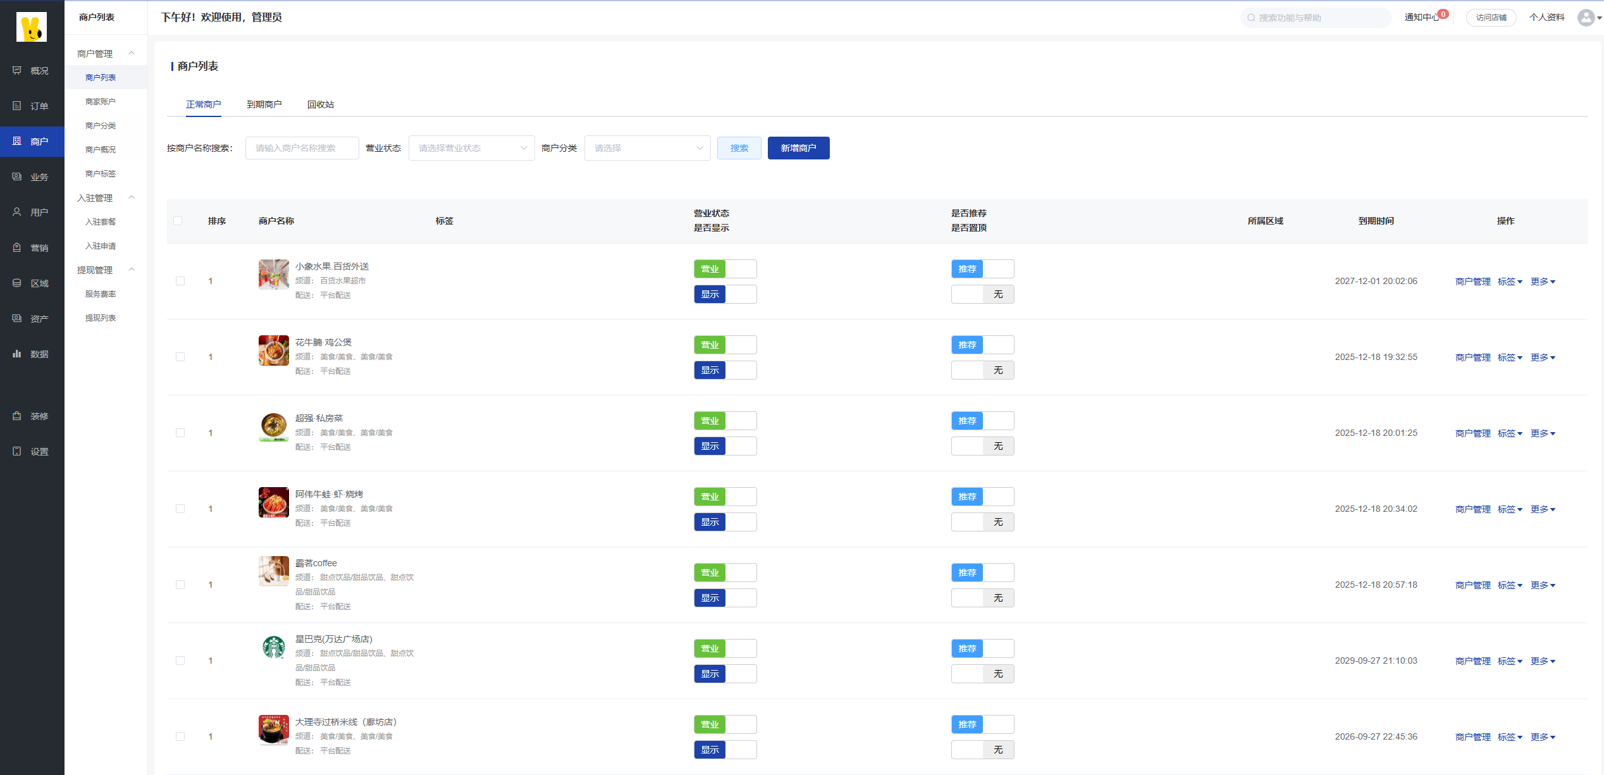Viewport: 1604px width, 775px height.
Task: Open the 数据 statistics sidebar icon
Action: pyautogui.click(x=17, y=354)
